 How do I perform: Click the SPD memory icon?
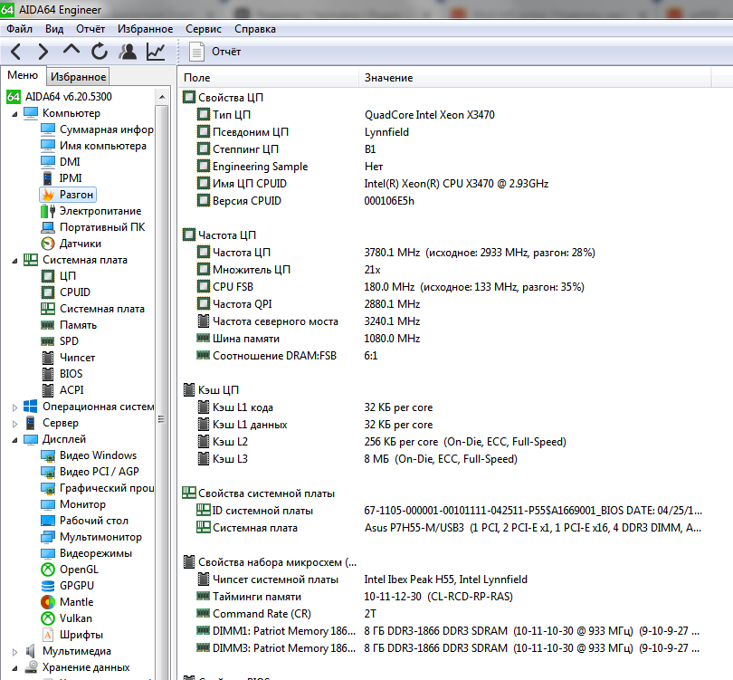48,341
